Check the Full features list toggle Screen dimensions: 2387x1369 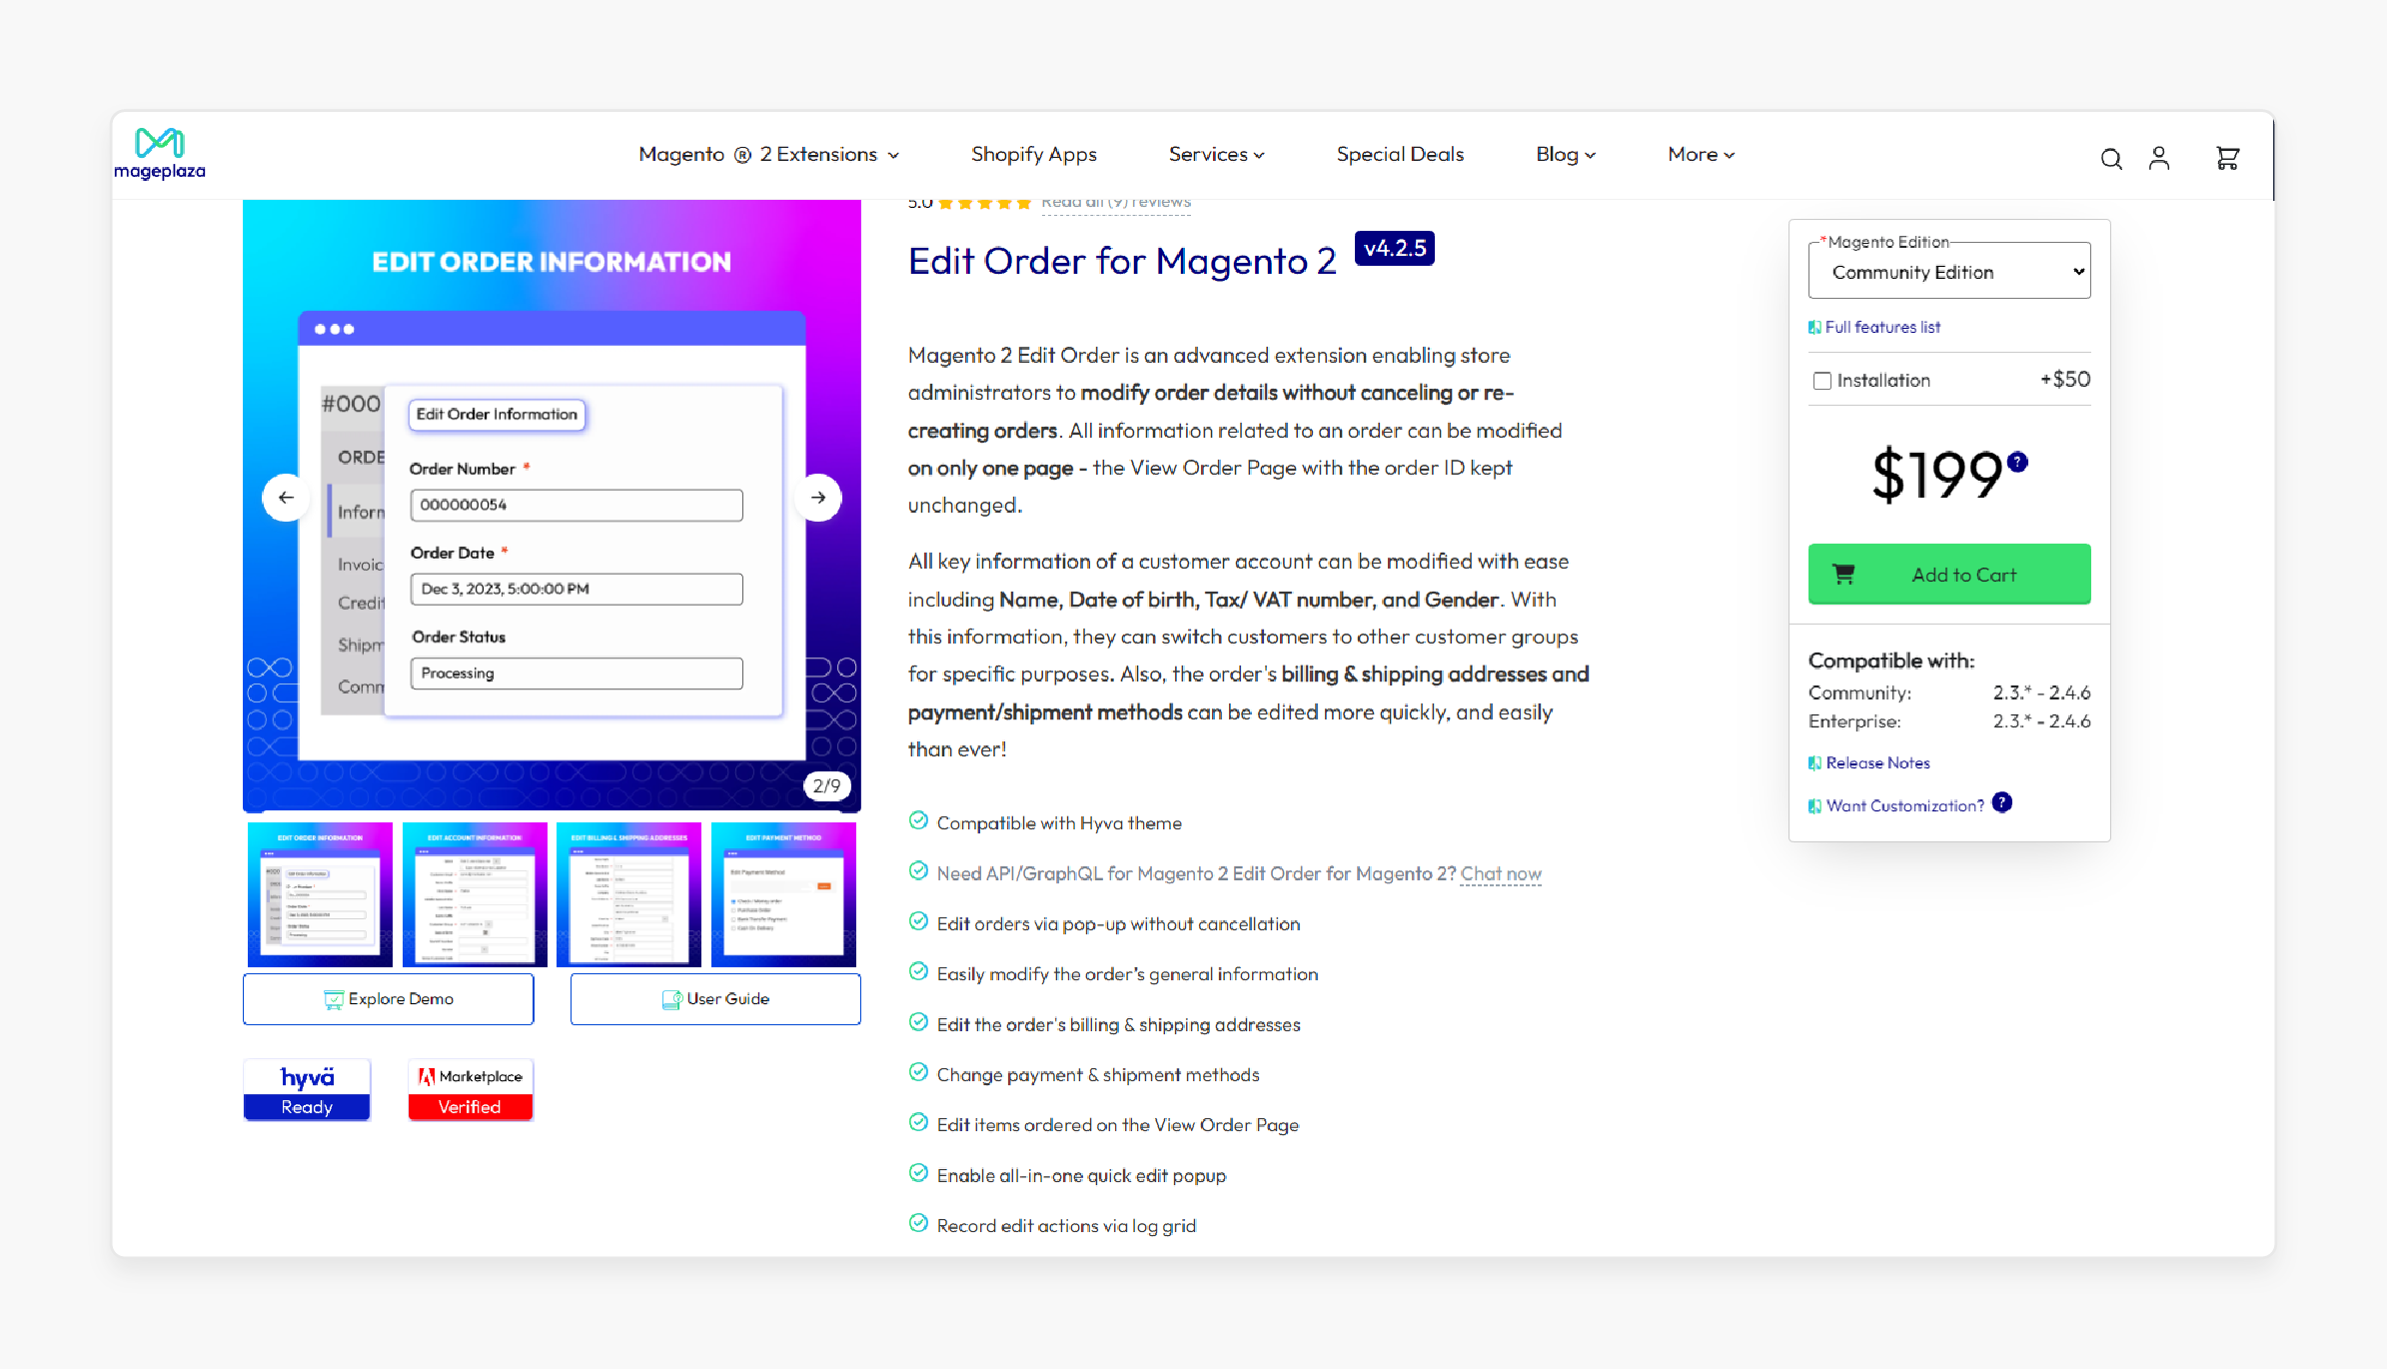1883,327
